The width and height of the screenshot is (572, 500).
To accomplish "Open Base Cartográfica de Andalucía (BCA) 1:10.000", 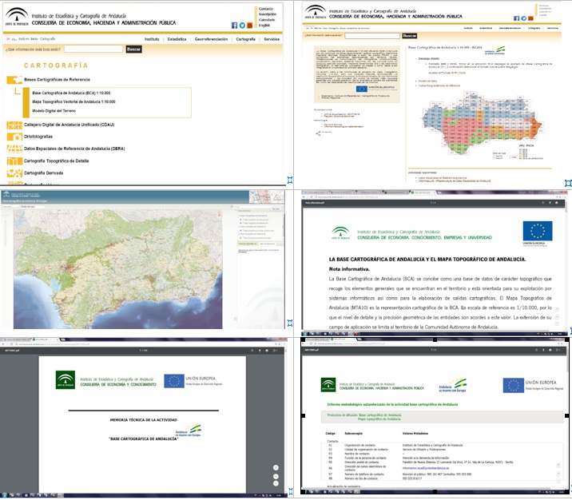I will point(71,93).
